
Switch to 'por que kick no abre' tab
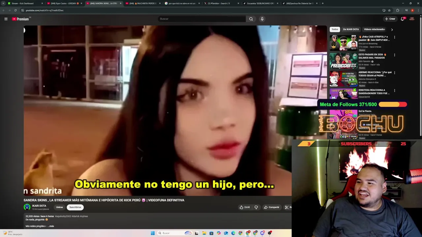tap(182, 3)
